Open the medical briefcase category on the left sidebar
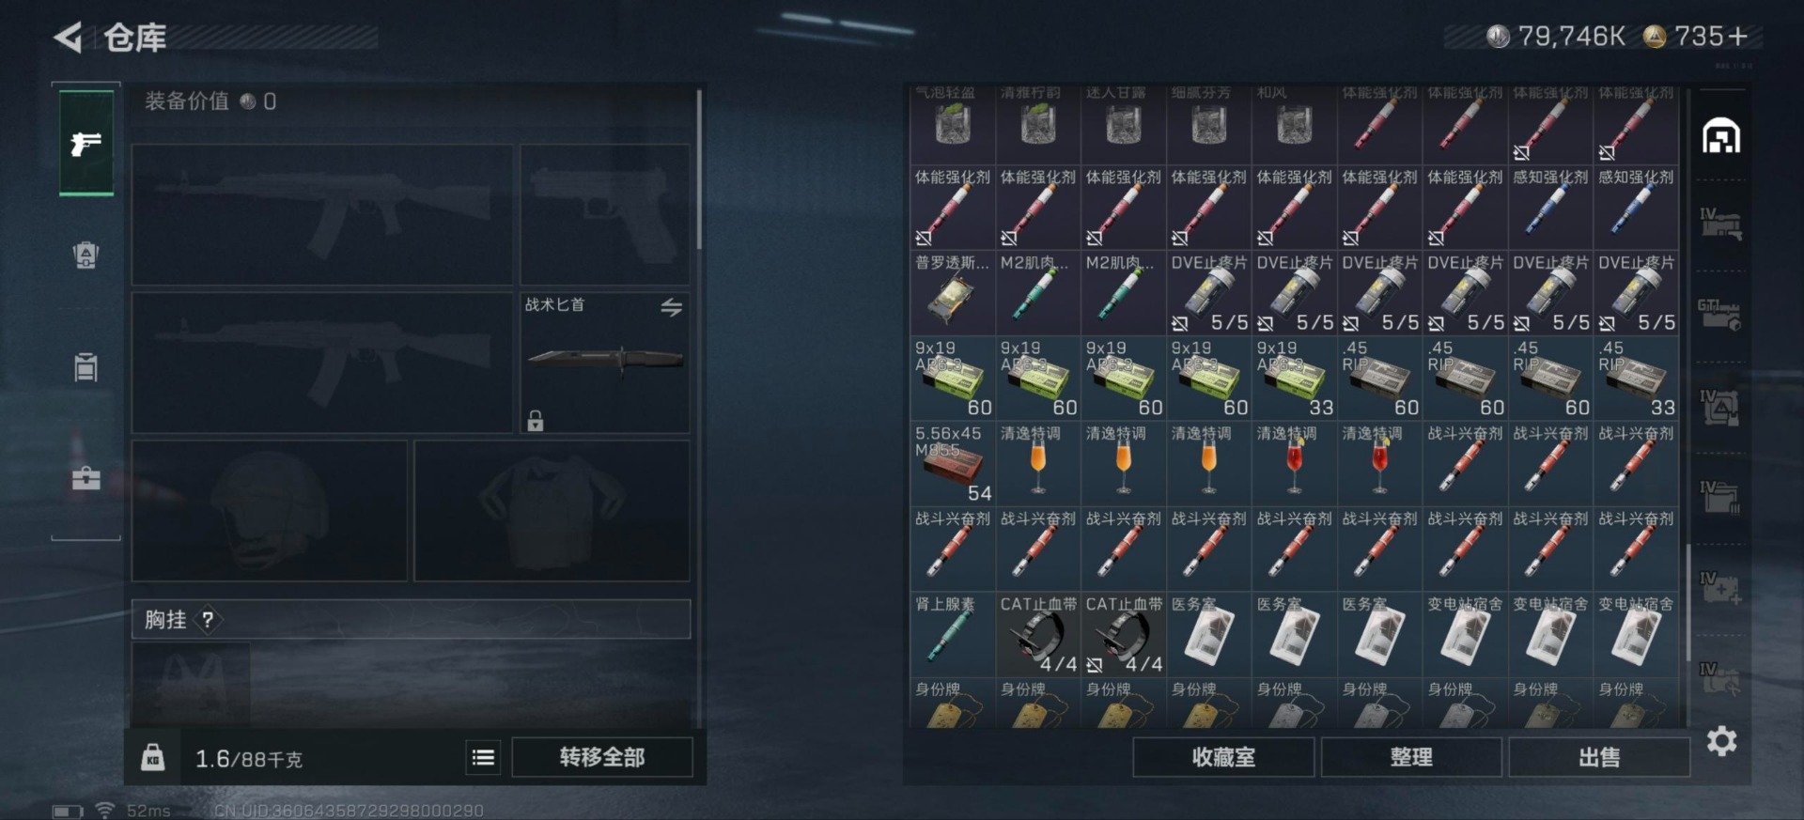1804x820 pixels. (x=86, y=478)
